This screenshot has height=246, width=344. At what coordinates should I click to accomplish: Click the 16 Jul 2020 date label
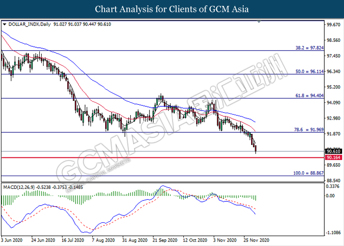coord(73,240)
